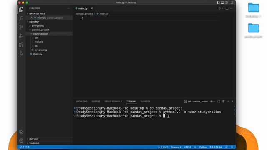267x150 pixels.
Task: Select the main.py editor tab
Action: [x=83, y=8]
